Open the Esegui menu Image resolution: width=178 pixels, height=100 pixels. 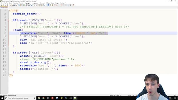point(53,3)
